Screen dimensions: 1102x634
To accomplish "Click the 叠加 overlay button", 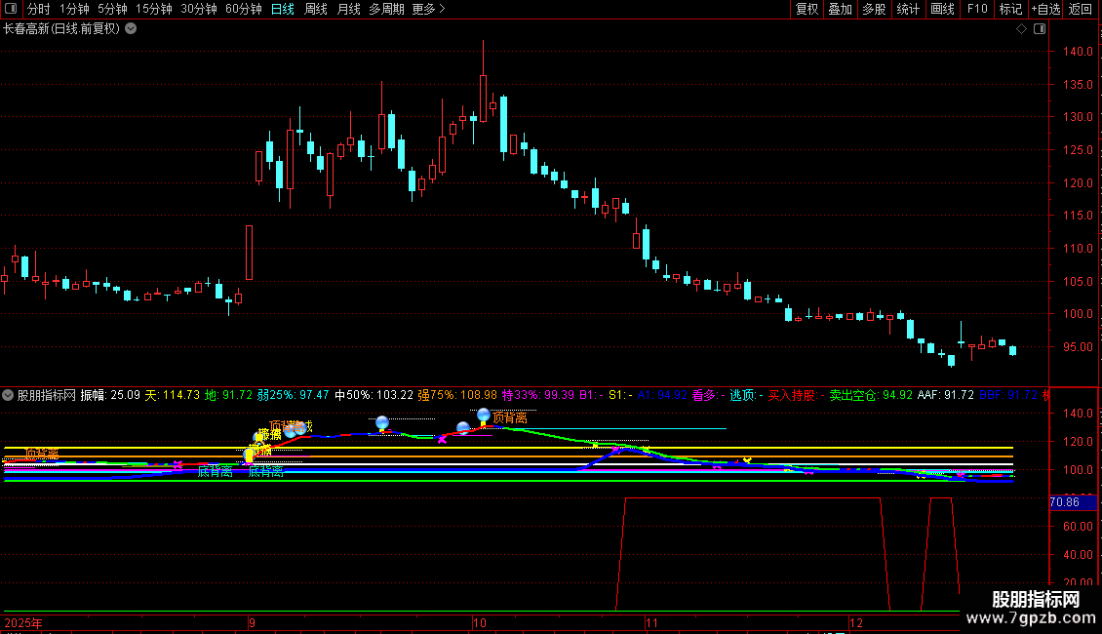I will [840, 10].
